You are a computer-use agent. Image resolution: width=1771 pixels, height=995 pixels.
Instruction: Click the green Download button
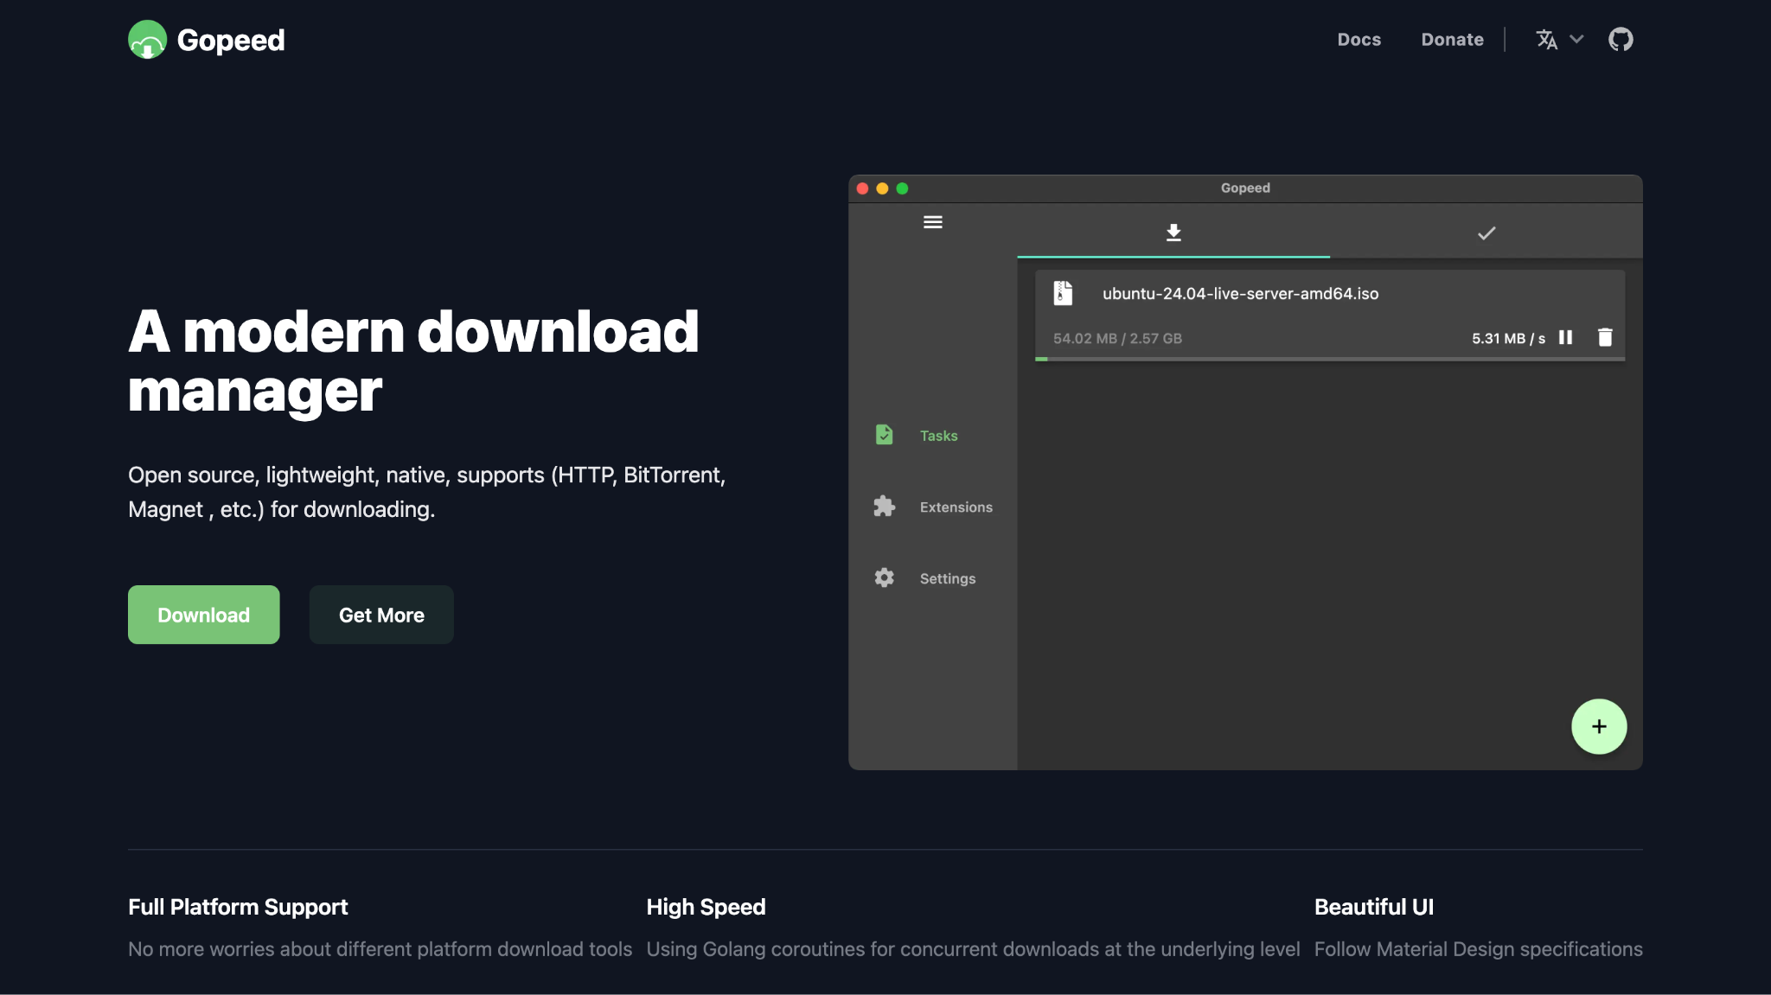[x=203, y=615]
